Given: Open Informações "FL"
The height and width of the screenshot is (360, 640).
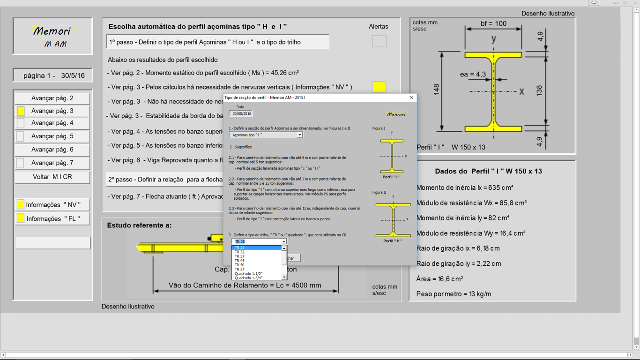Looking at the screenshot, I should tap(52, 218).
